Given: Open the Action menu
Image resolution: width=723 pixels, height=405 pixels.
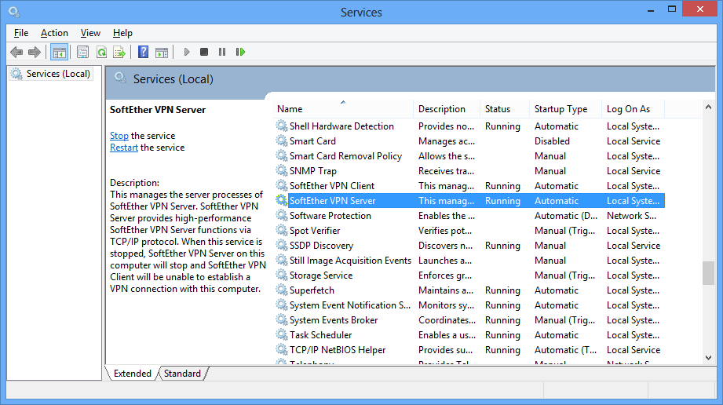Looking at the screenshot, I should tap(54, 33).
